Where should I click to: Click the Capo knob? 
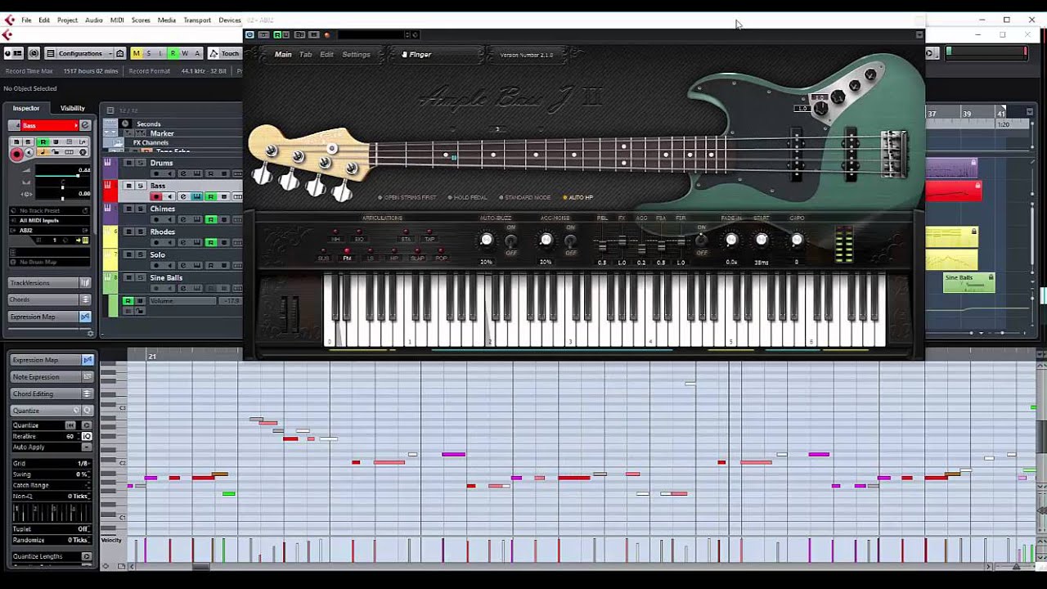click(797, 240)
